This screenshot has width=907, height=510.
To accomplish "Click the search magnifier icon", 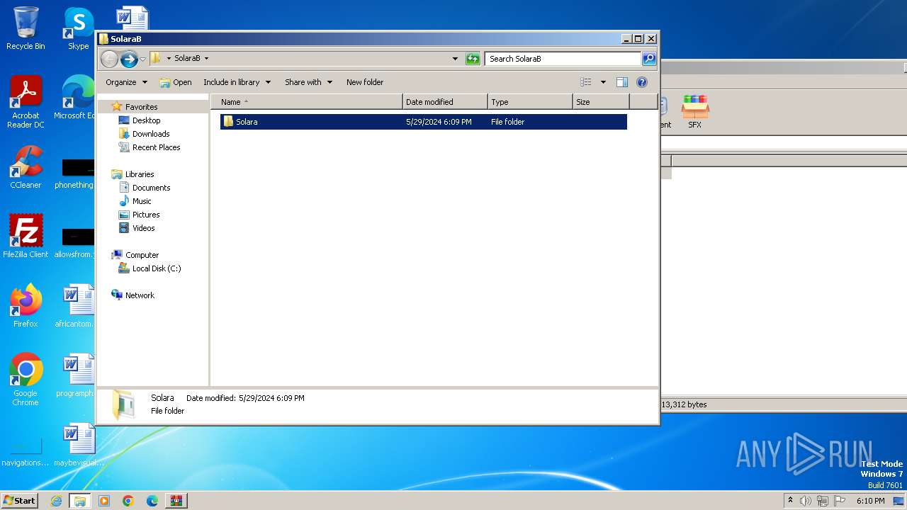I will coord(649,59).
